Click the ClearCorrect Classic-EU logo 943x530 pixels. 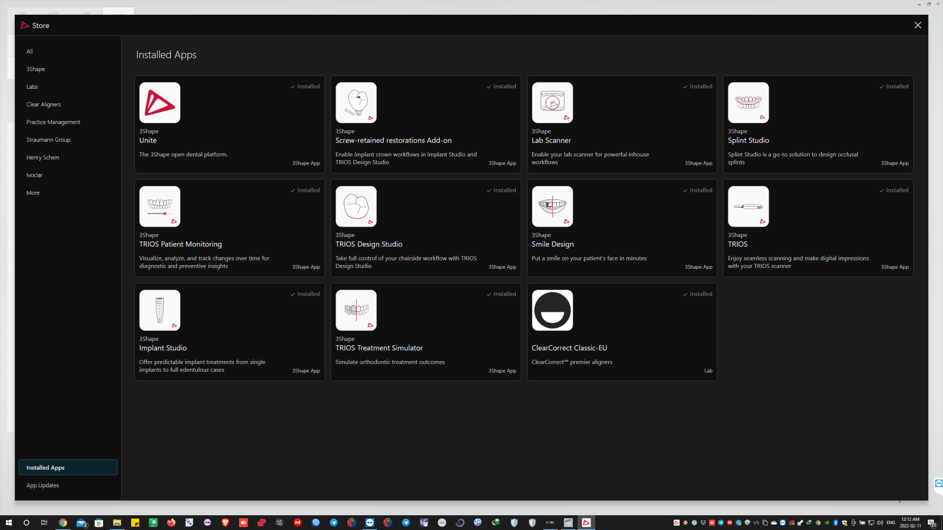pyautogui.click(x=552, y=310)
